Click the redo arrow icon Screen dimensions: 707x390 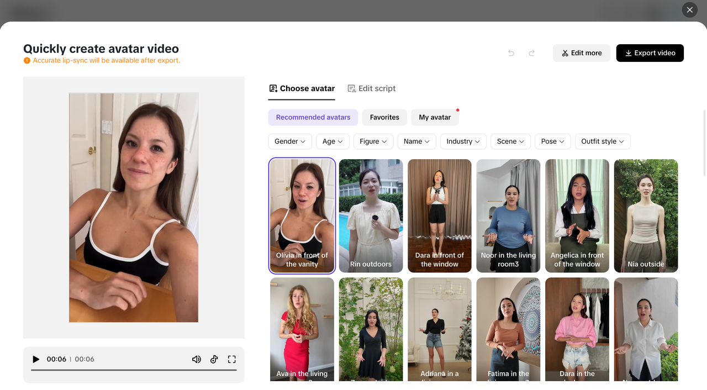[531, 52]
